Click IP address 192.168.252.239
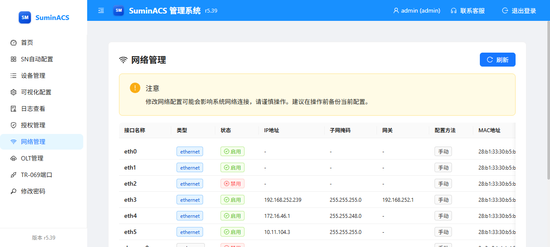 tap(283, 200)
